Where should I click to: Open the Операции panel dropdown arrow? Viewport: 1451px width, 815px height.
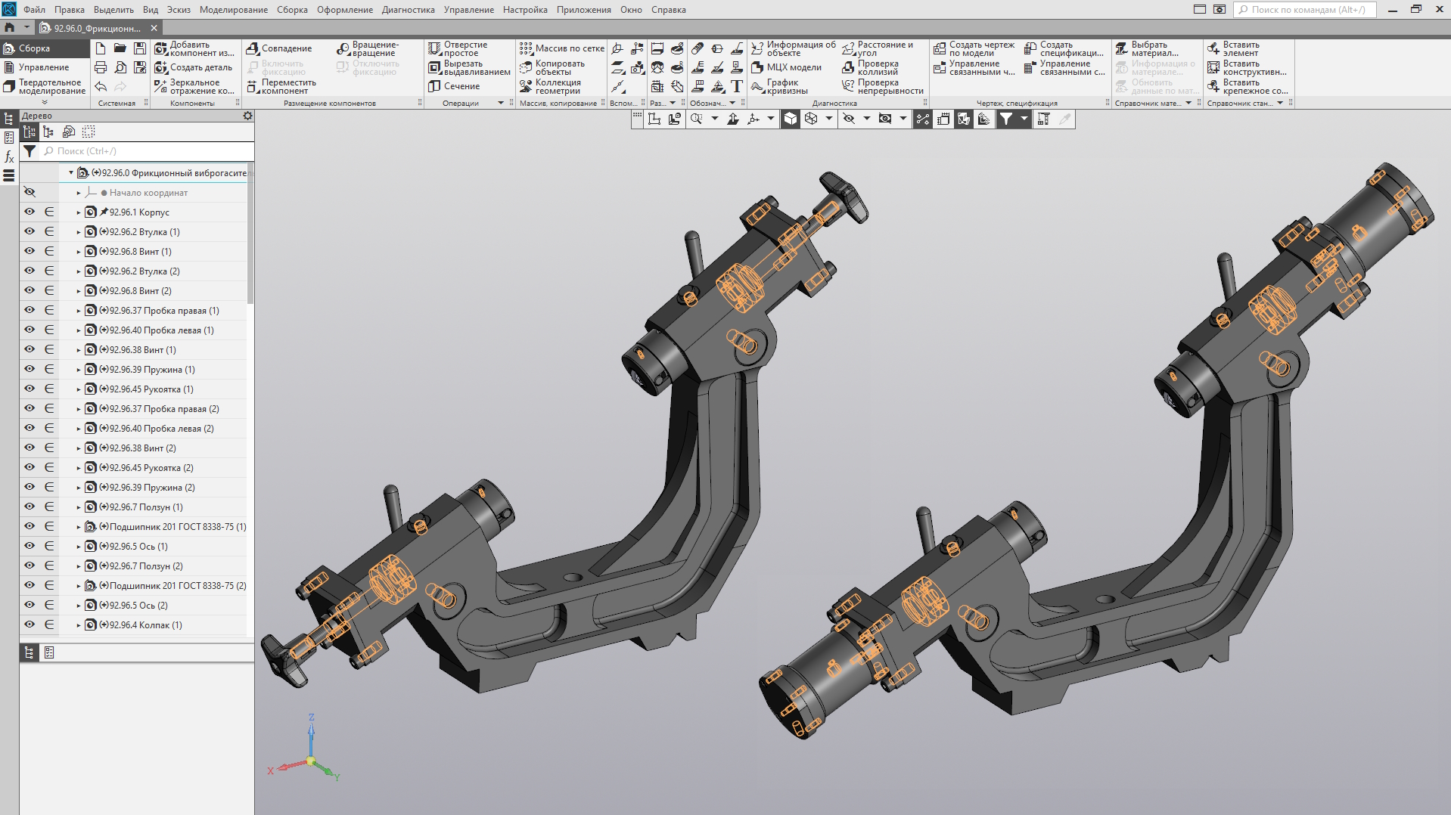click(x=501, y=103)
